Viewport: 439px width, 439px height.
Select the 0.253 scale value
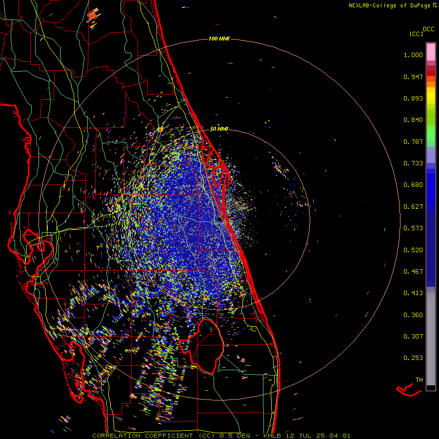413,358
